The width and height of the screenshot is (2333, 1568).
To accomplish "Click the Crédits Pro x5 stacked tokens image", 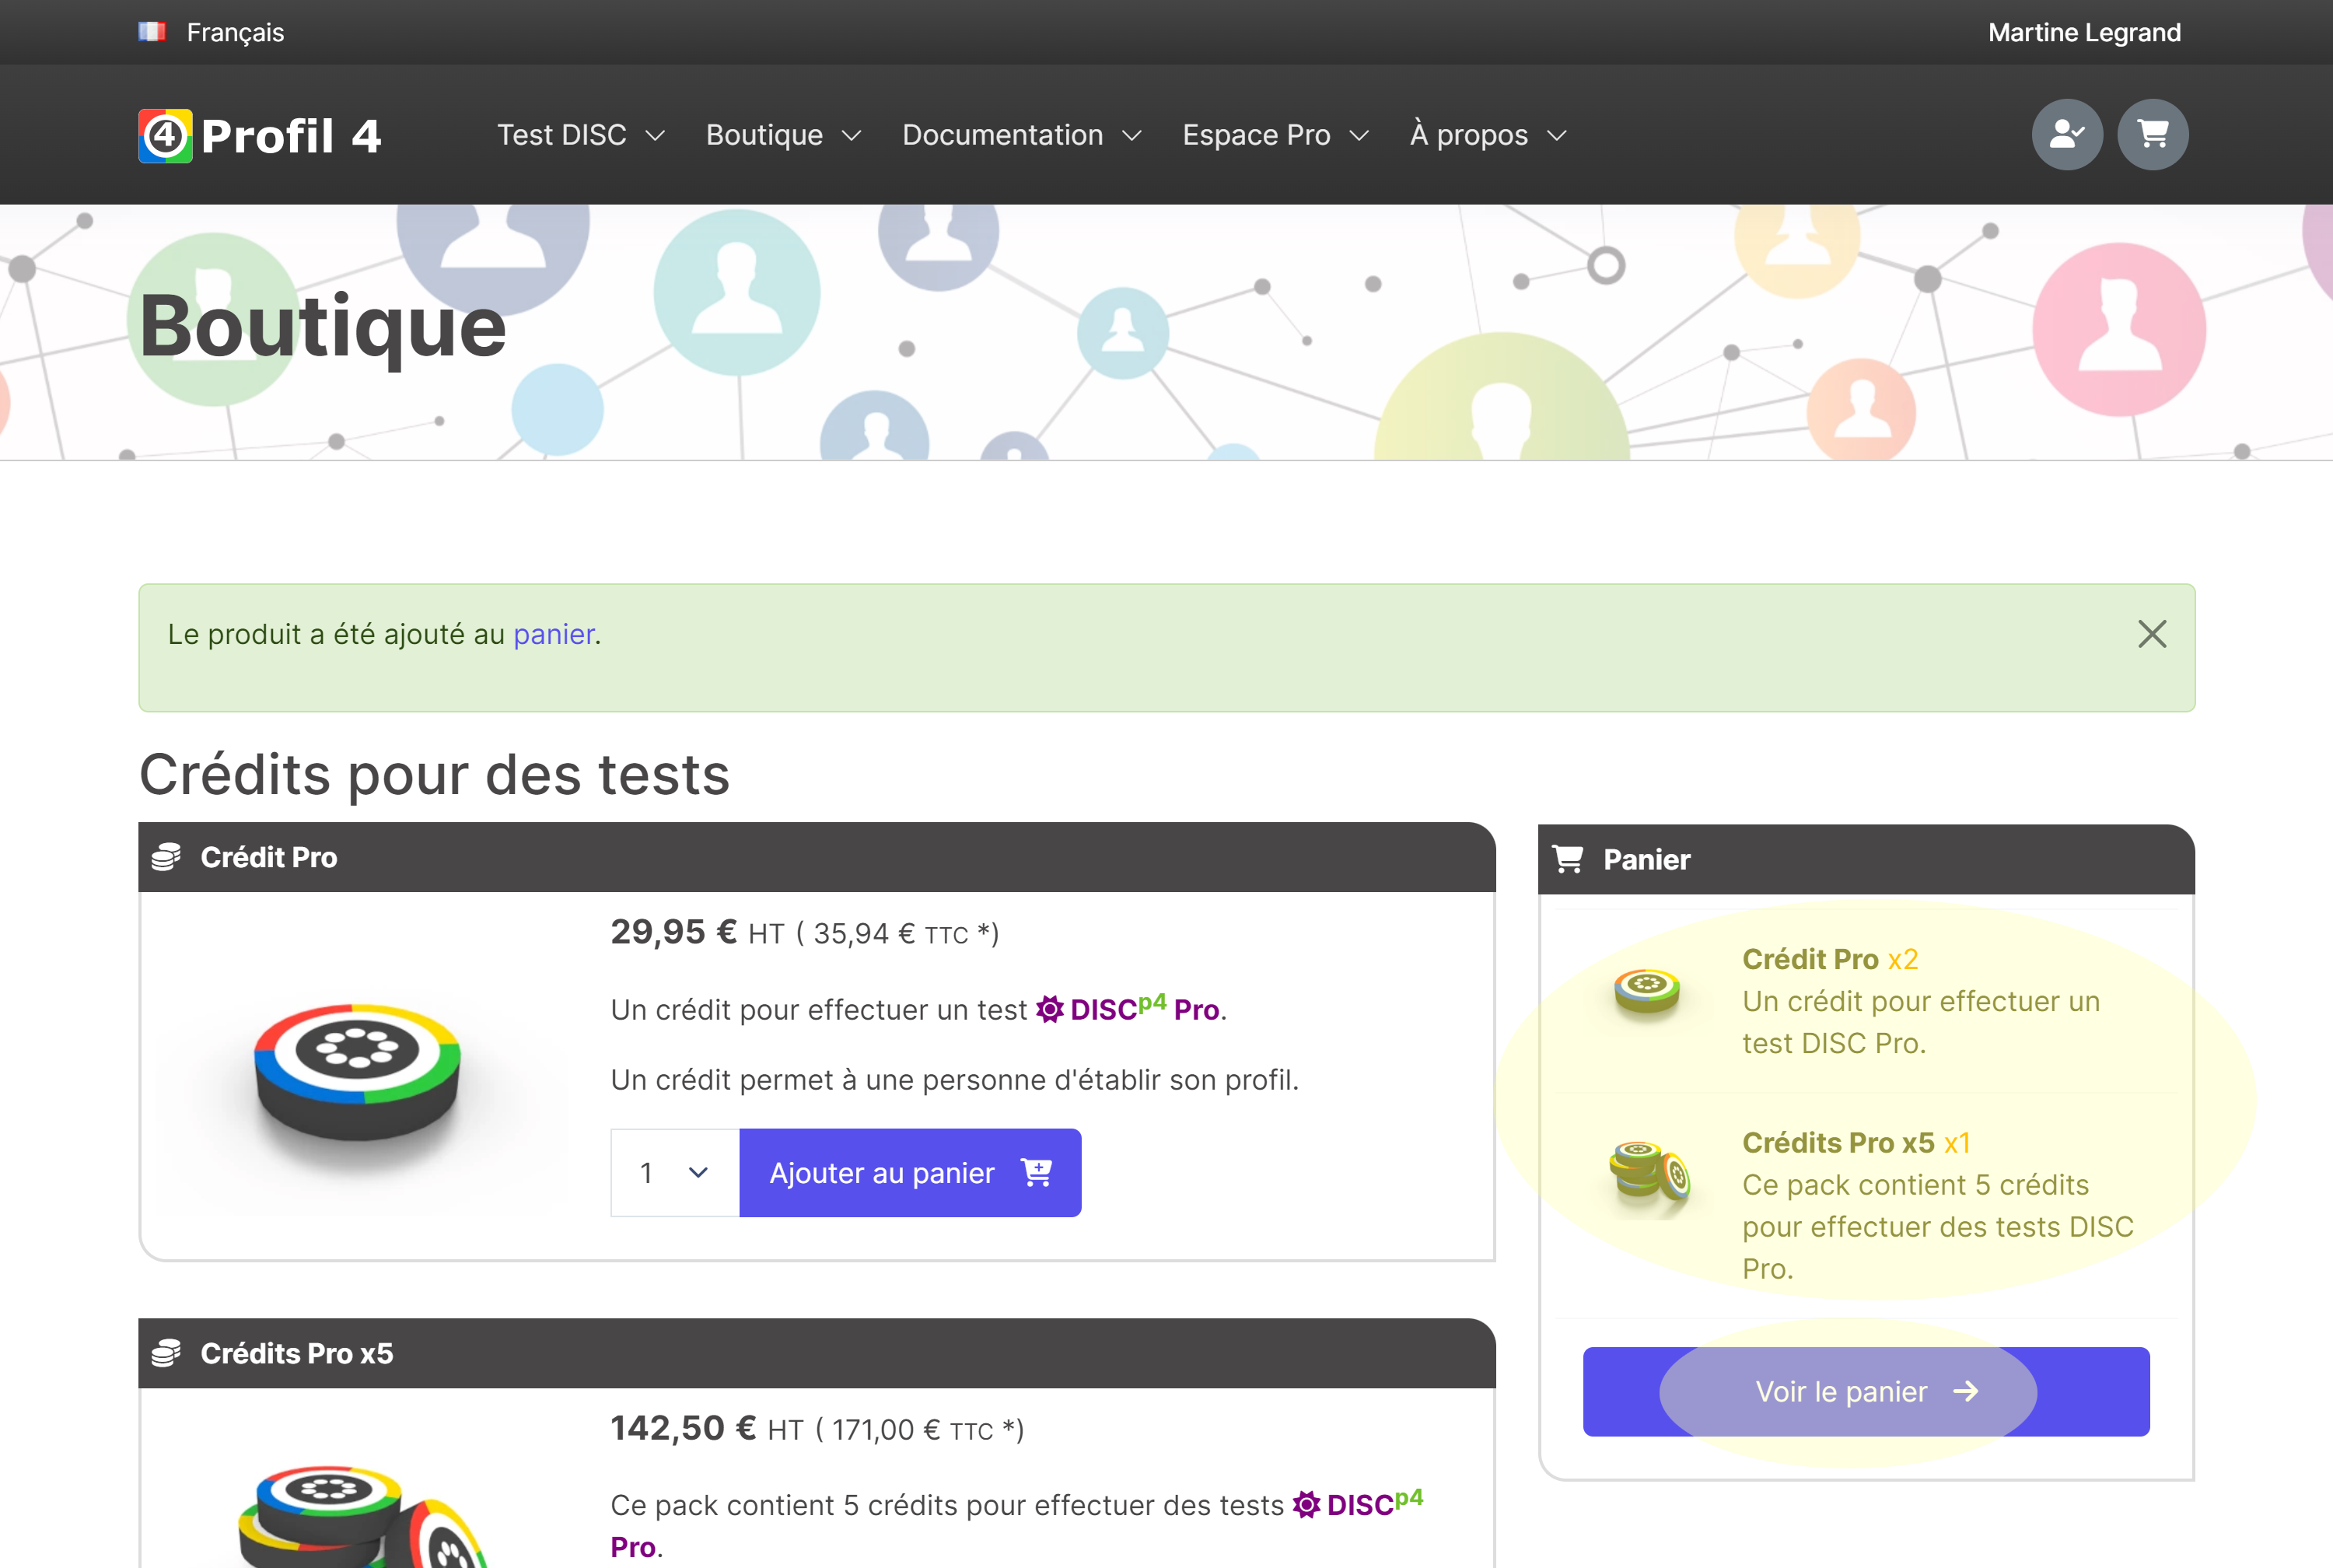I will pyautogui.click(x=360, y=1516).
